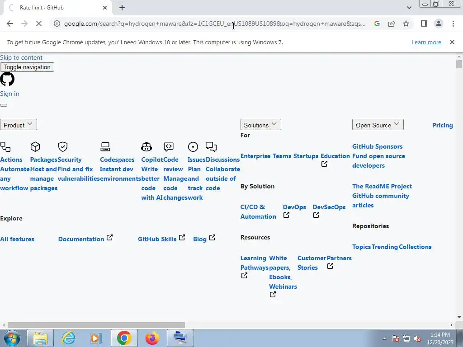The image size is (463, 347).
Task: Open the Discussions chat bubbles icon
Action: click(211, 147)
